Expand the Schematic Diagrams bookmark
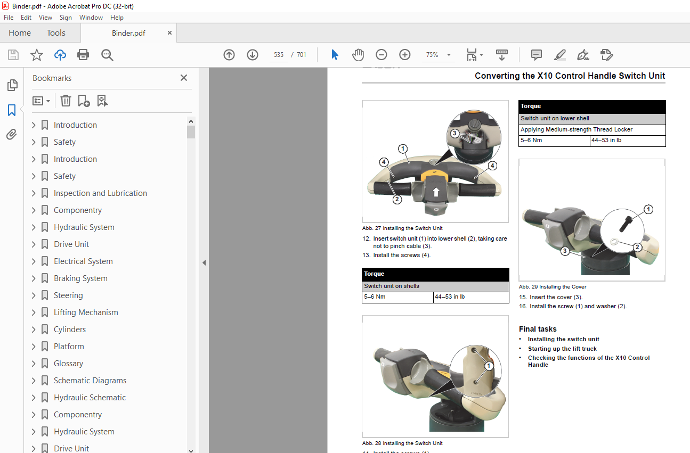 pos(34,381)
